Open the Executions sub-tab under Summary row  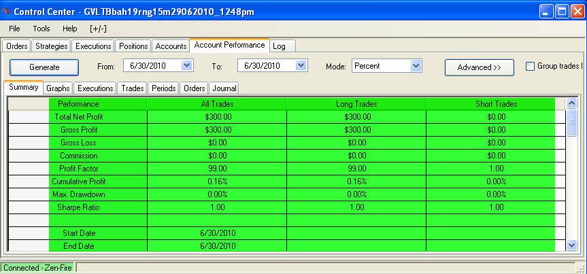coord(95,88)
